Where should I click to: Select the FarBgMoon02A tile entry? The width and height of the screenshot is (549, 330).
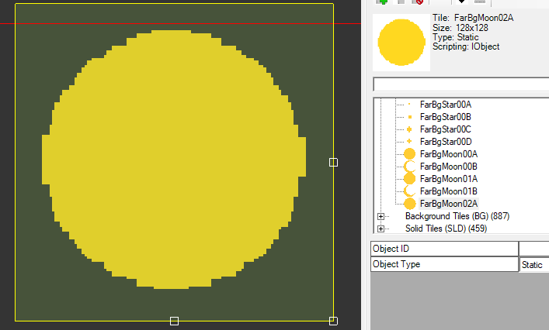(448, 203)
